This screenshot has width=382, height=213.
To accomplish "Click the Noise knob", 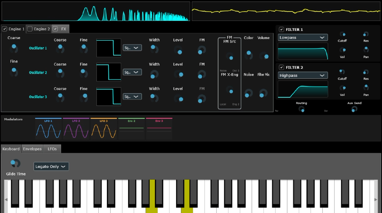I will click(248, 93).
